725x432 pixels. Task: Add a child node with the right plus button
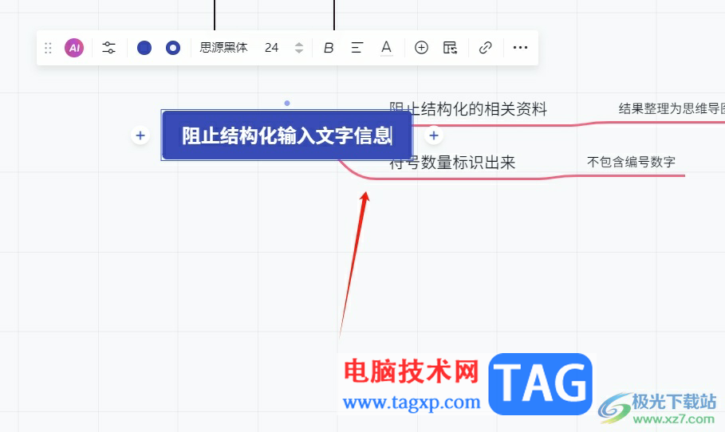click(x=434, y=135)
